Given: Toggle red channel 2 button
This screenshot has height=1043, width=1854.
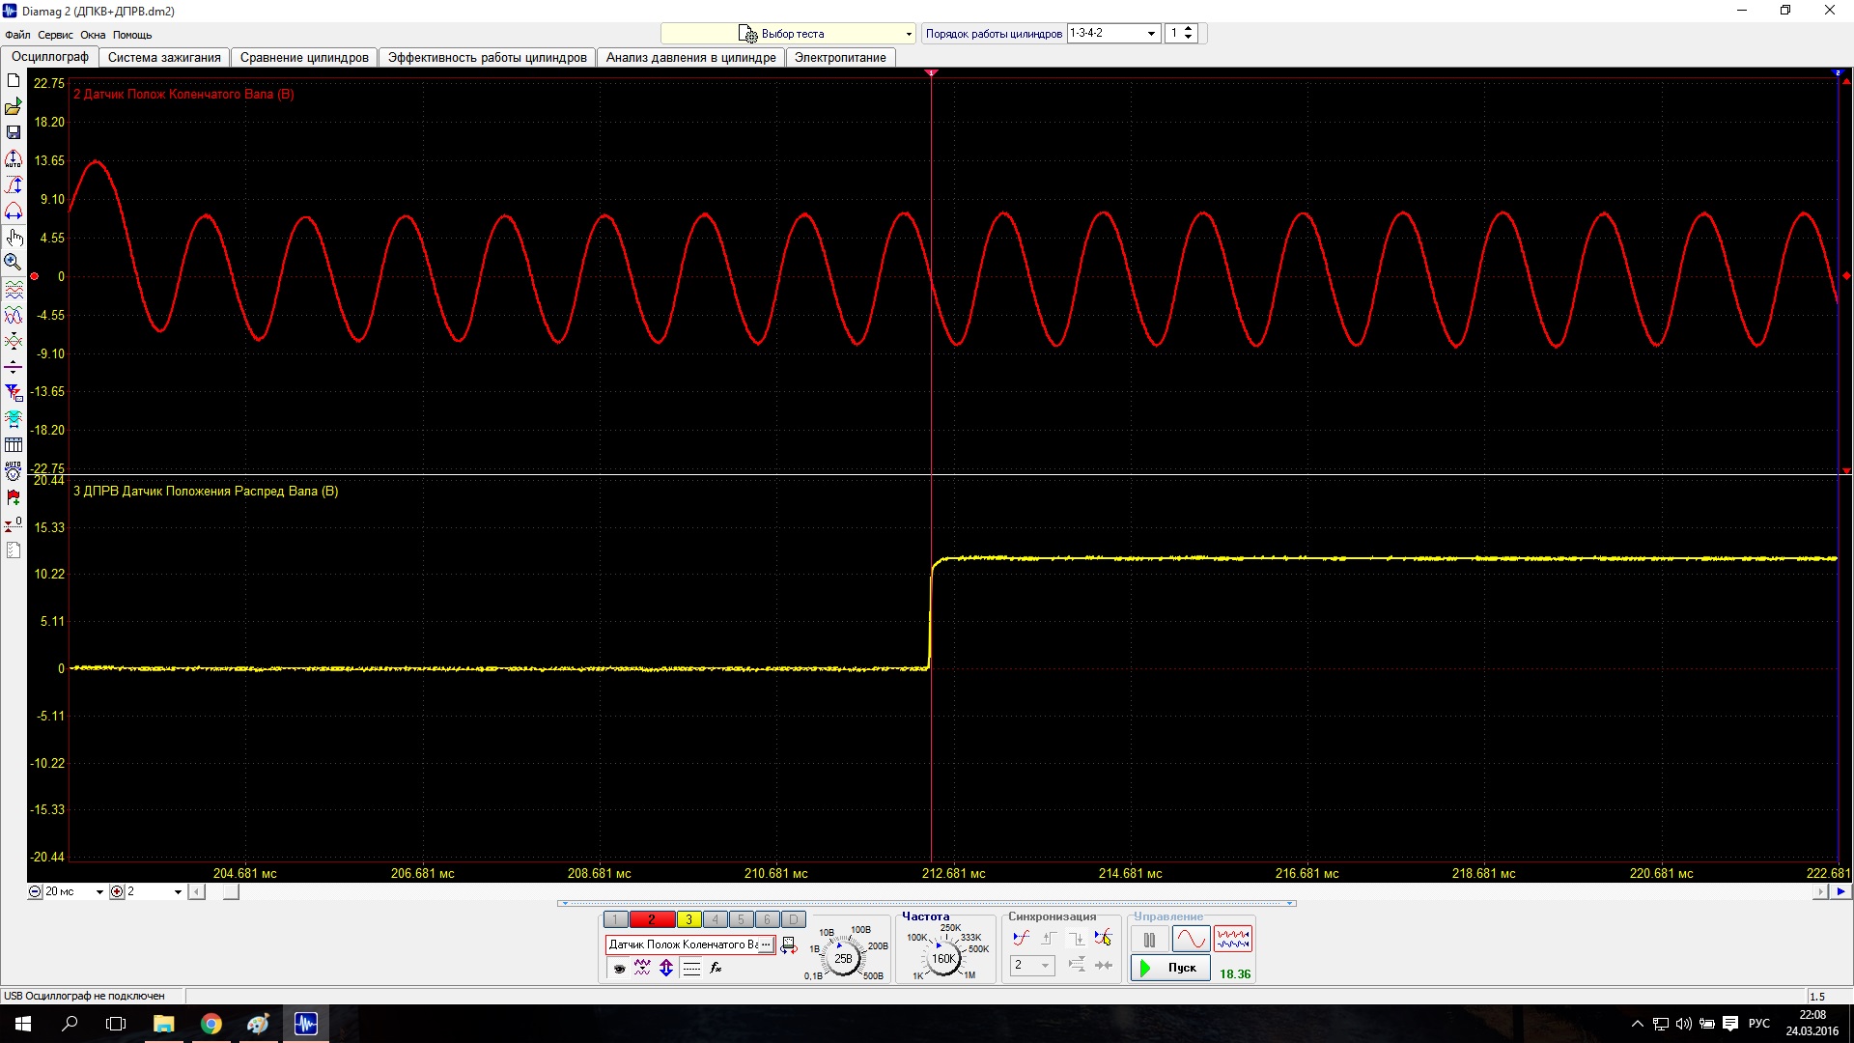Looking at the screenshot, I should click(x=652, y=919).
